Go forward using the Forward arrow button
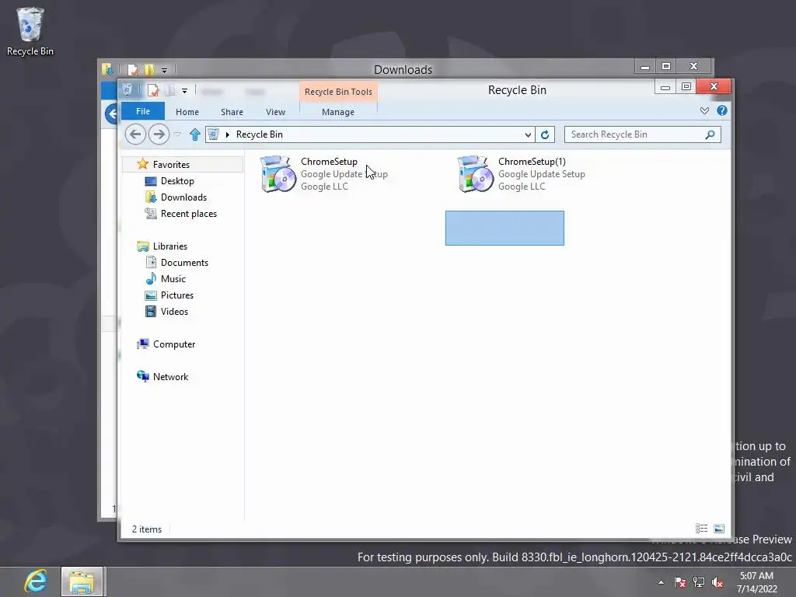 (159, 134)
